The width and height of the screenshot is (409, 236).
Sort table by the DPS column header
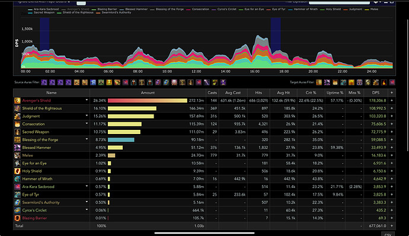click(376, 93)
